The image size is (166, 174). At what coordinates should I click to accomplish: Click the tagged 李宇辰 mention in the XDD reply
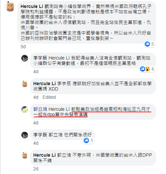pos(64,84)
